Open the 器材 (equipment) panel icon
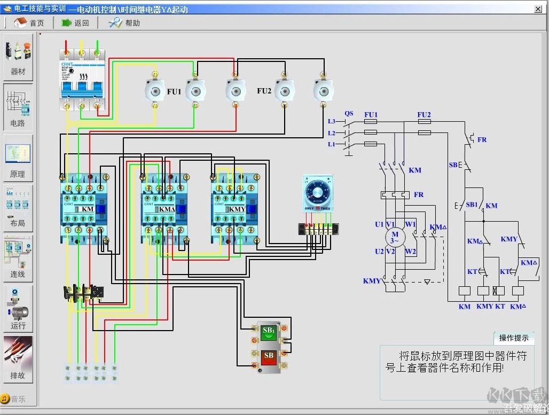 [18, 53]
